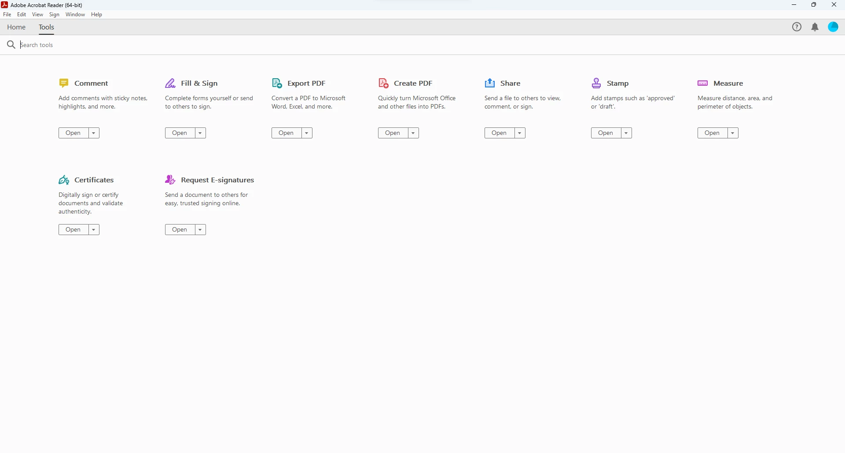
Task: Open the Stamp tool
Action: coord(606,133)
